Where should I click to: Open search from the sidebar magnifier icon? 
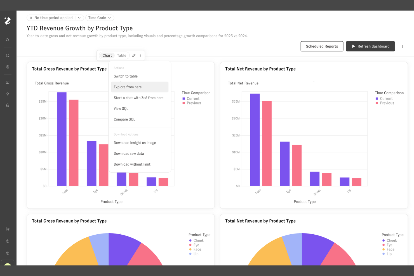(8, 40)
